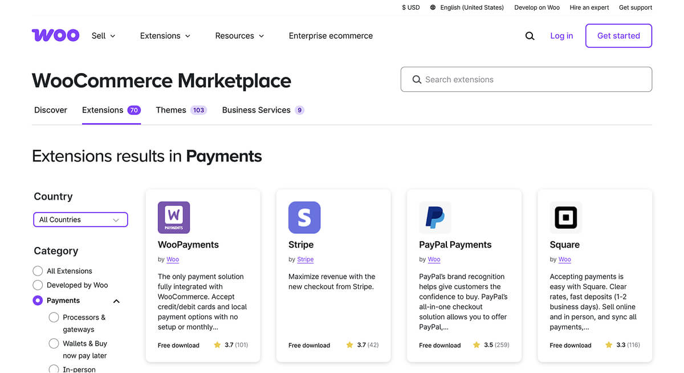Switch to the Business Services tab
684x373 pixels.
(x=263, y=110)
